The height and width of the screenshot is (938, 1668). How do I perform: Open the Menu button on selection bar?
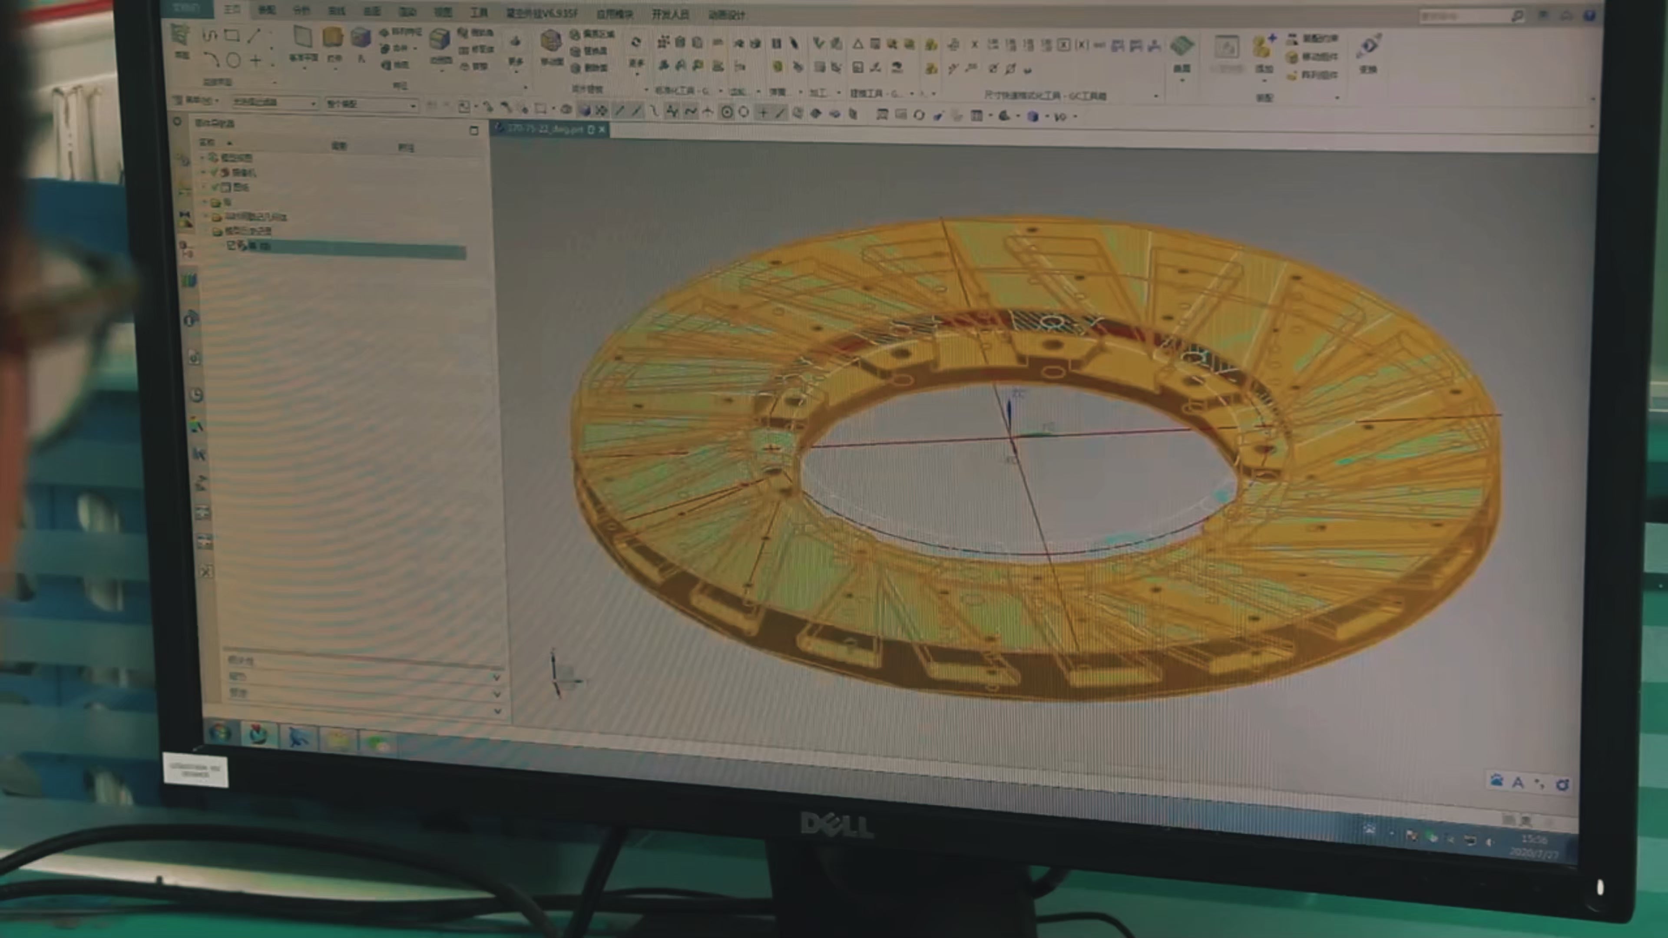coord(195,100)
